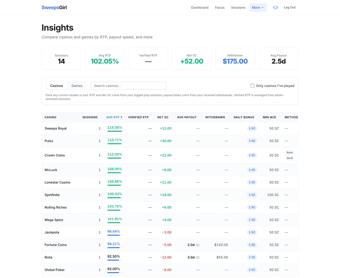Sort table by Sessions column
The width and height of the screenshot is (340, 278).
90,117
